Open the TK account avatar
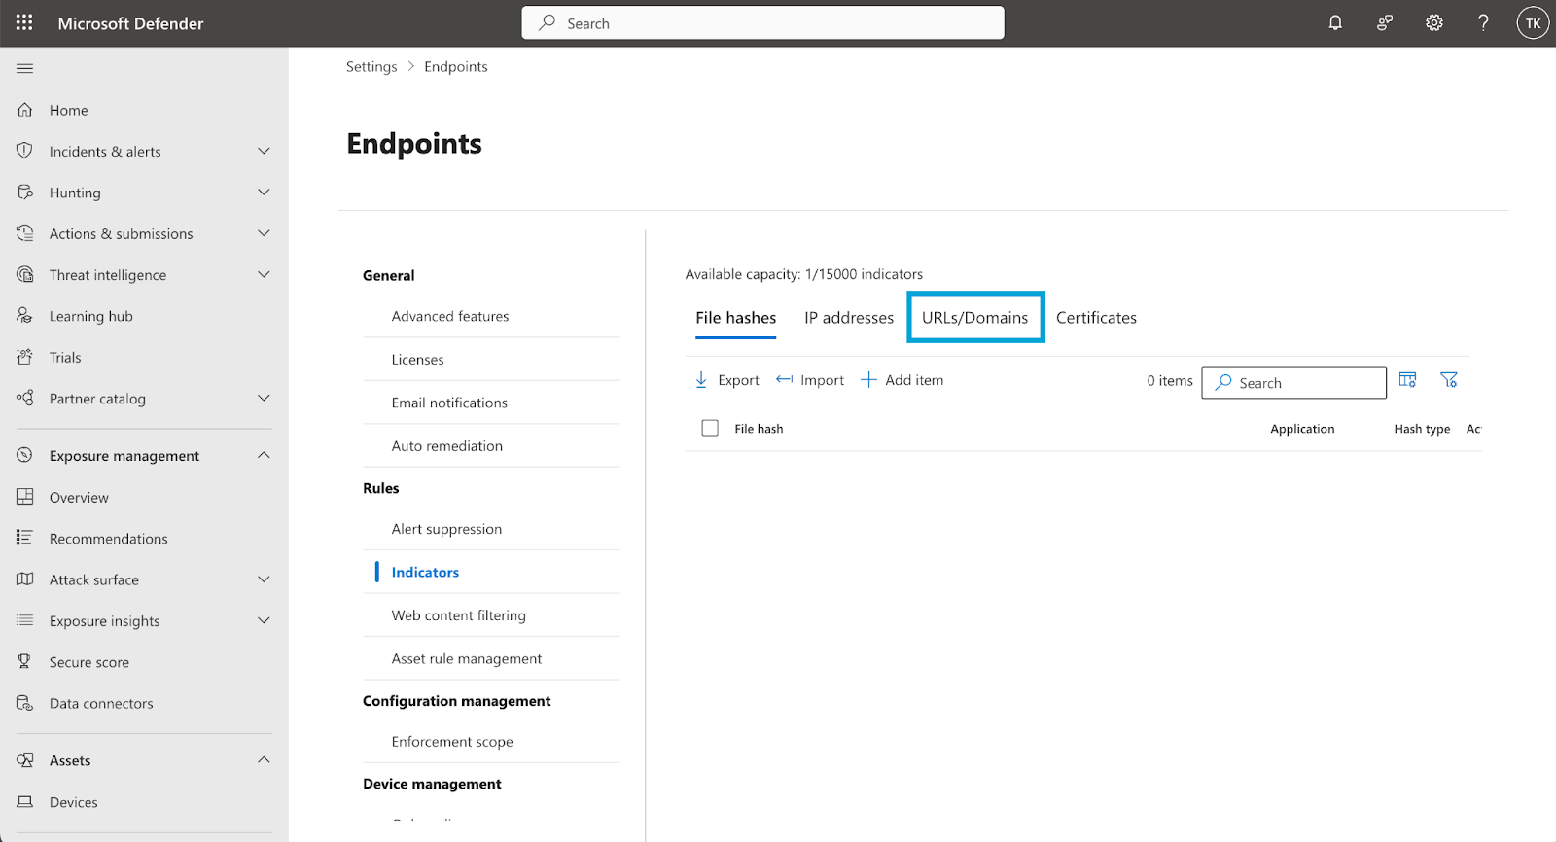This screenshot has height=842, width=1556. (x=1533, y=23)
